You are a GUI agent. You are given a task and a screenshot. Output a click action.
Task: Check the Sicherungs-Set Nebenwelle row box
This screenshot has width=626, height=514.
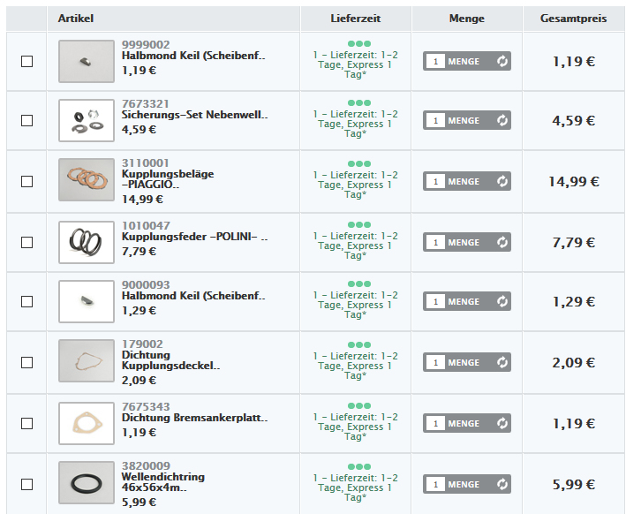point(26,120)
